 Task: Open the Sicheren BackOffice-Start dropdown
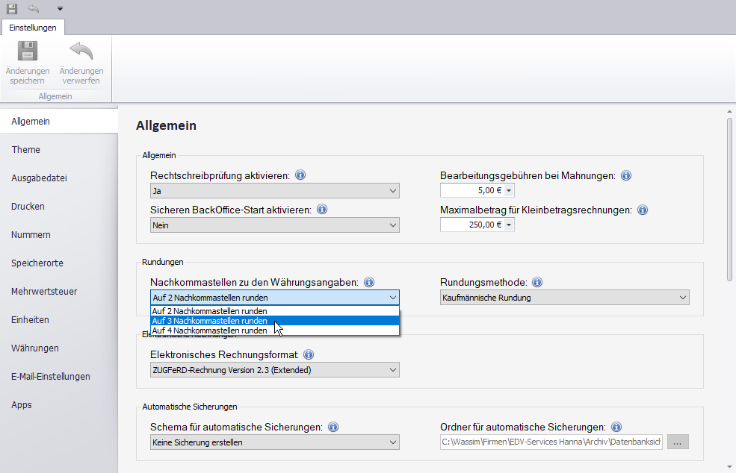(x=274, y=225)
